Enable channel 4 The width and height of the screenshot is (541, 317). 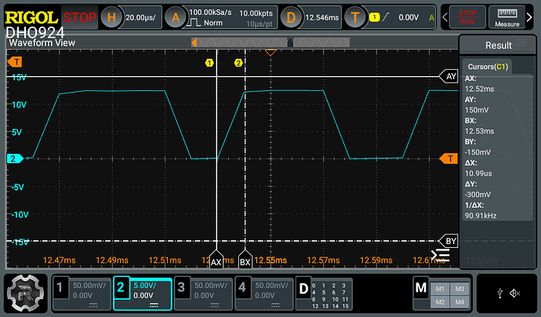click(x=263, y=293)
